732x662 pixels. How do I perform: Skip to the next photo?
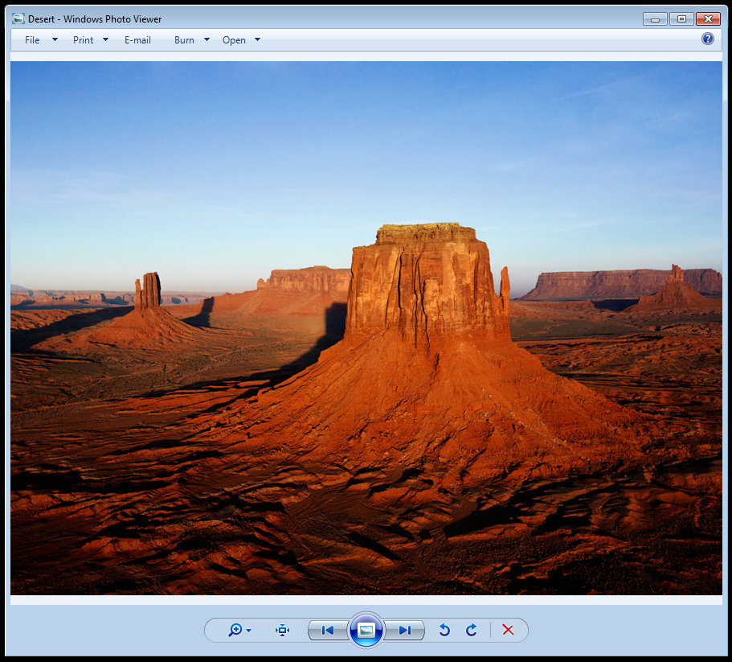tap(405, 631)
